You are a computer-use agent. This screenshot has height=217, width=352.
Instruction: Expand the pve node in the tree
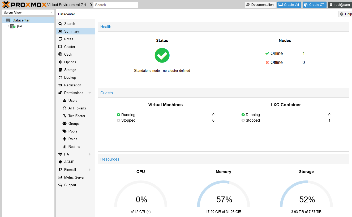click(x=8, y=26)
